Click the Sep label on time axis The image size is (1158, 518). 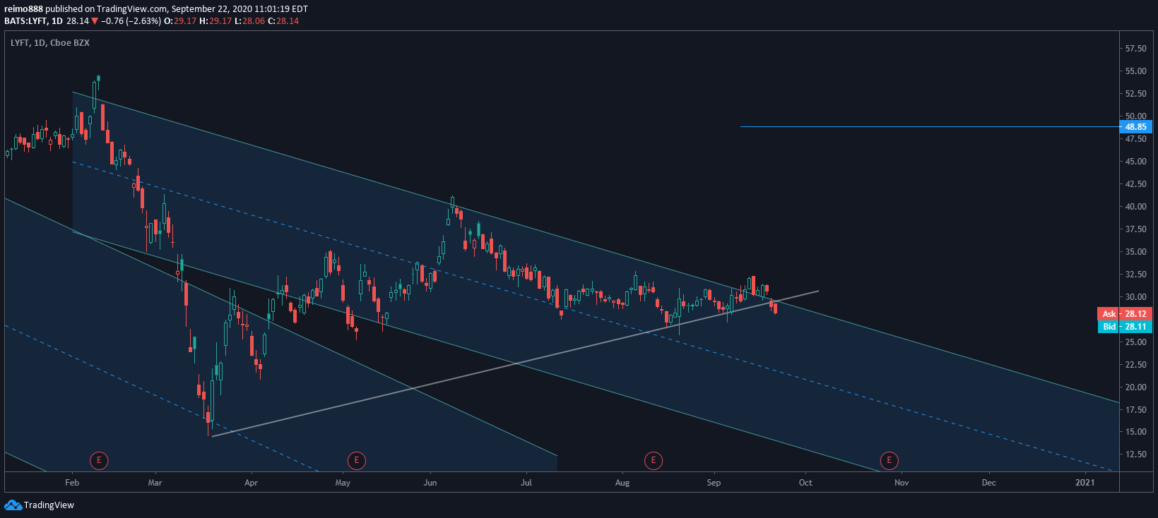[714, 483]
